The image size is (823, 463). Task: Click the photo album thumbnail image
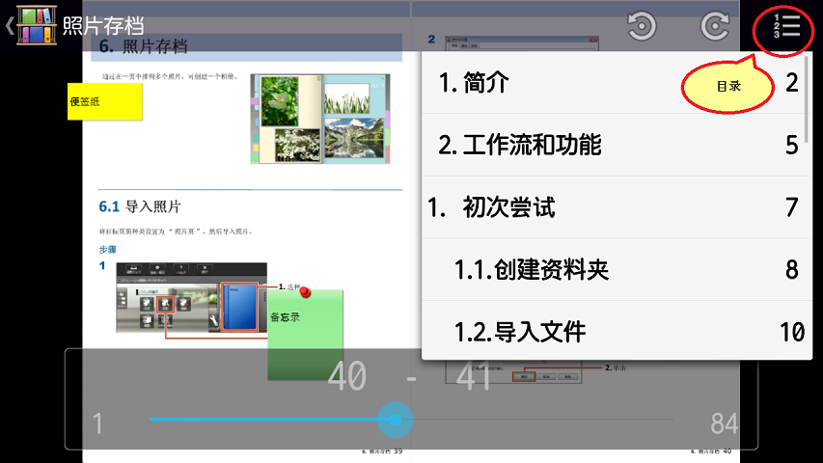(x=318, y=119)
